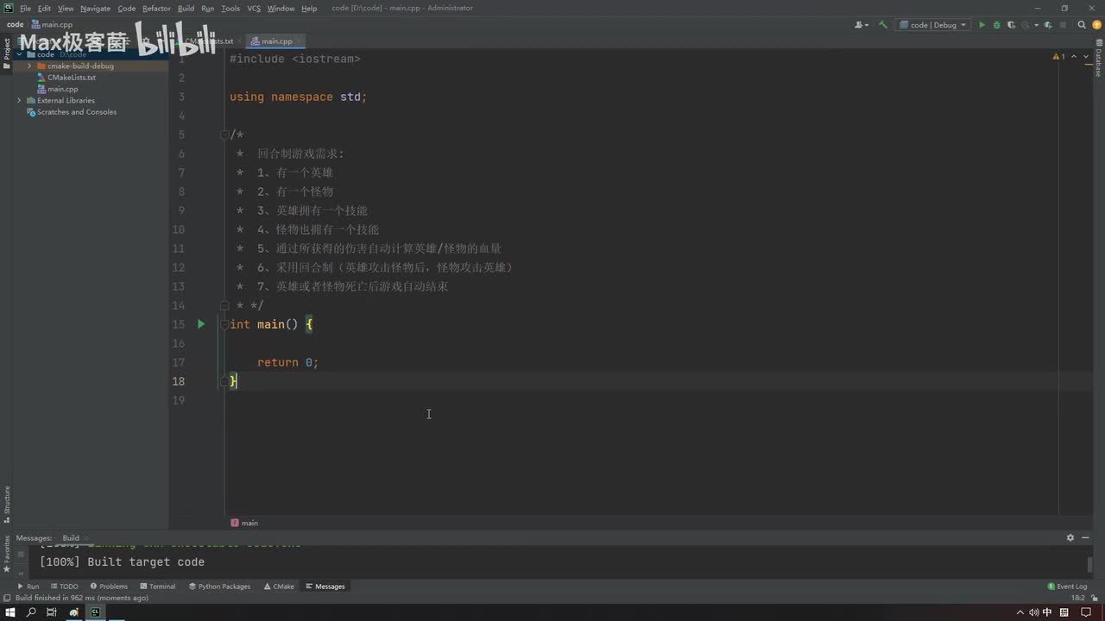Image resolution: width=1105 pixels, height=621 pixels.
Task: Open Windows taskbar search
Action: 31,612
